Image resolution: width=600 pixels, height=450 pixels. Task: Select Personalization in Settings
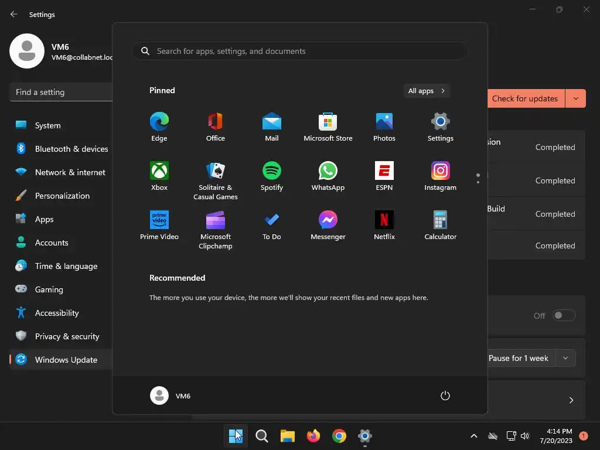tap(61, 196)
